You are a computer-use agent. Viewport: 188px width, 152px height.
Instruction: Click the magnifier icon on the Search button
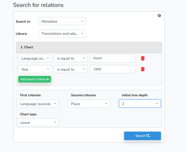click(x=148, y=136)
